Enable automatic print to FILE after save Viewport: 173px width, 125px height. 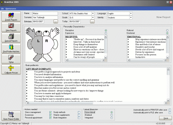[x=170, y=112]
